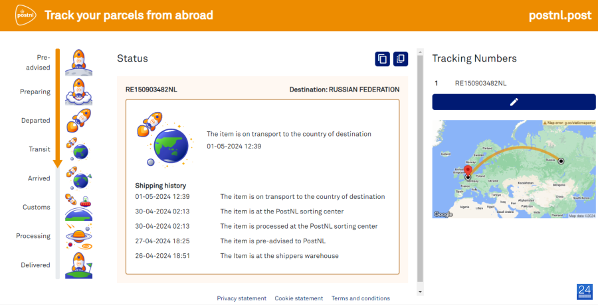
Task: Open the Privacy statement link
Action: (242, 298)
